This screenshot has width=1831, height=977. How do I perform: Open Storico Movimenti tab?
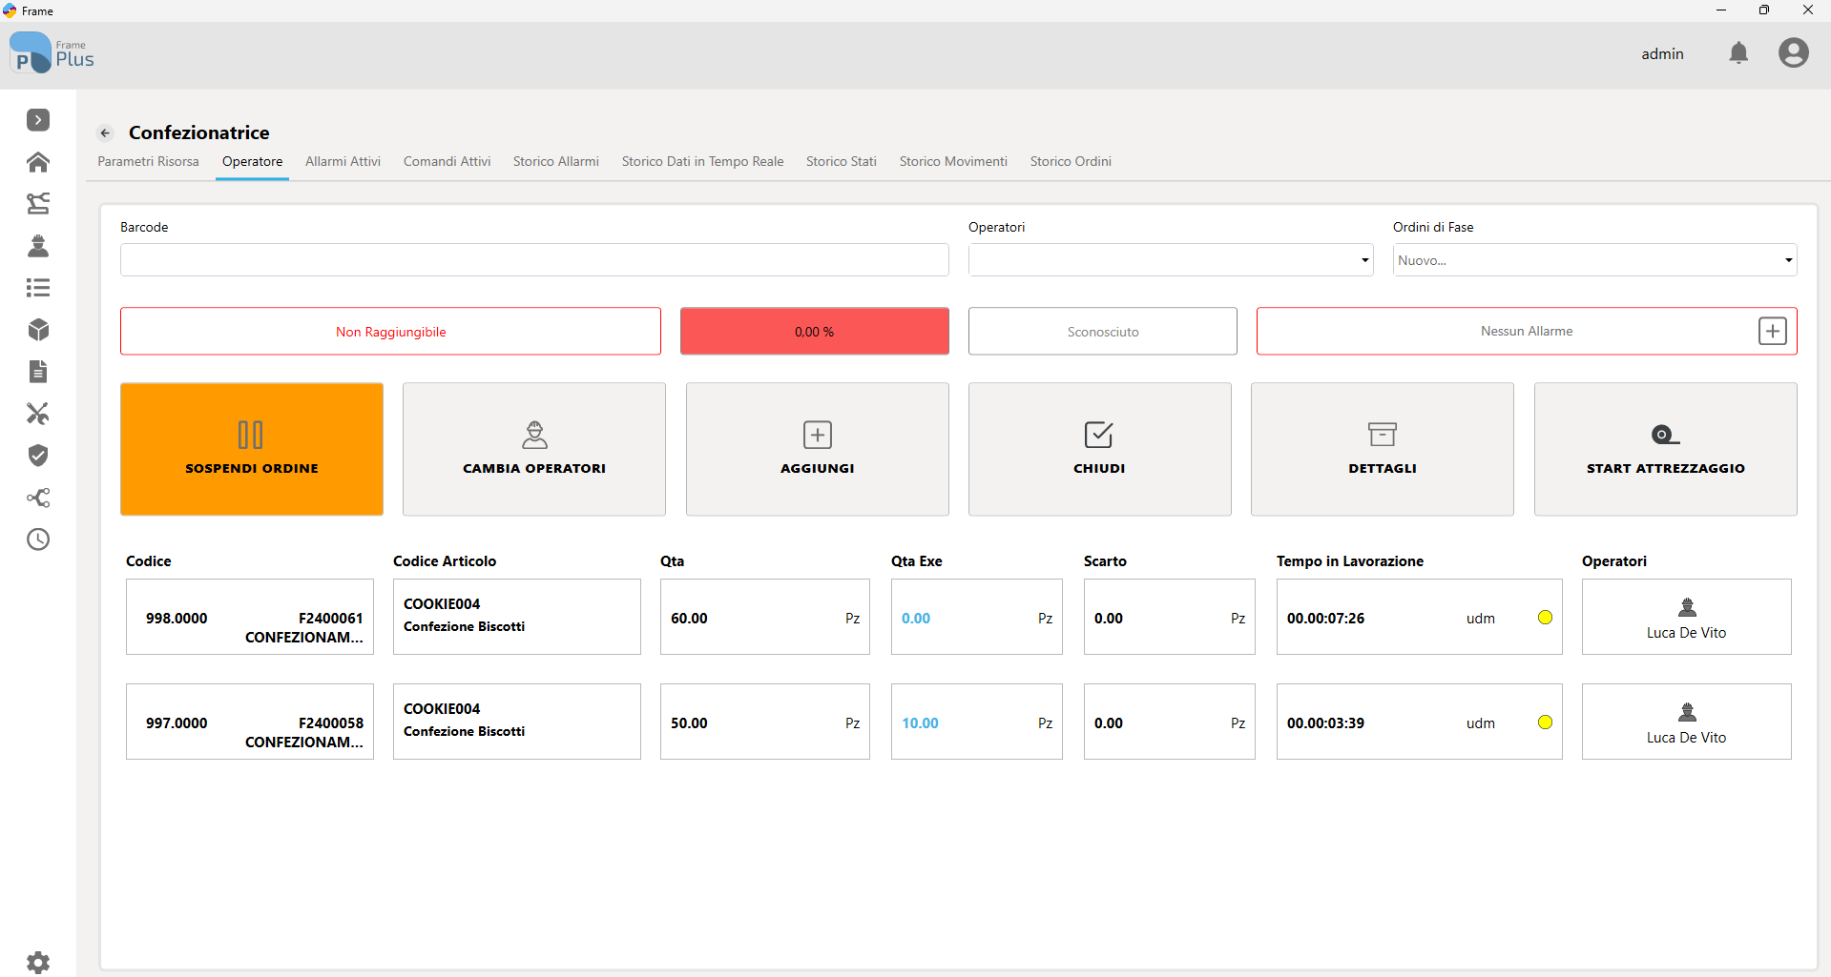click(953, 161)
